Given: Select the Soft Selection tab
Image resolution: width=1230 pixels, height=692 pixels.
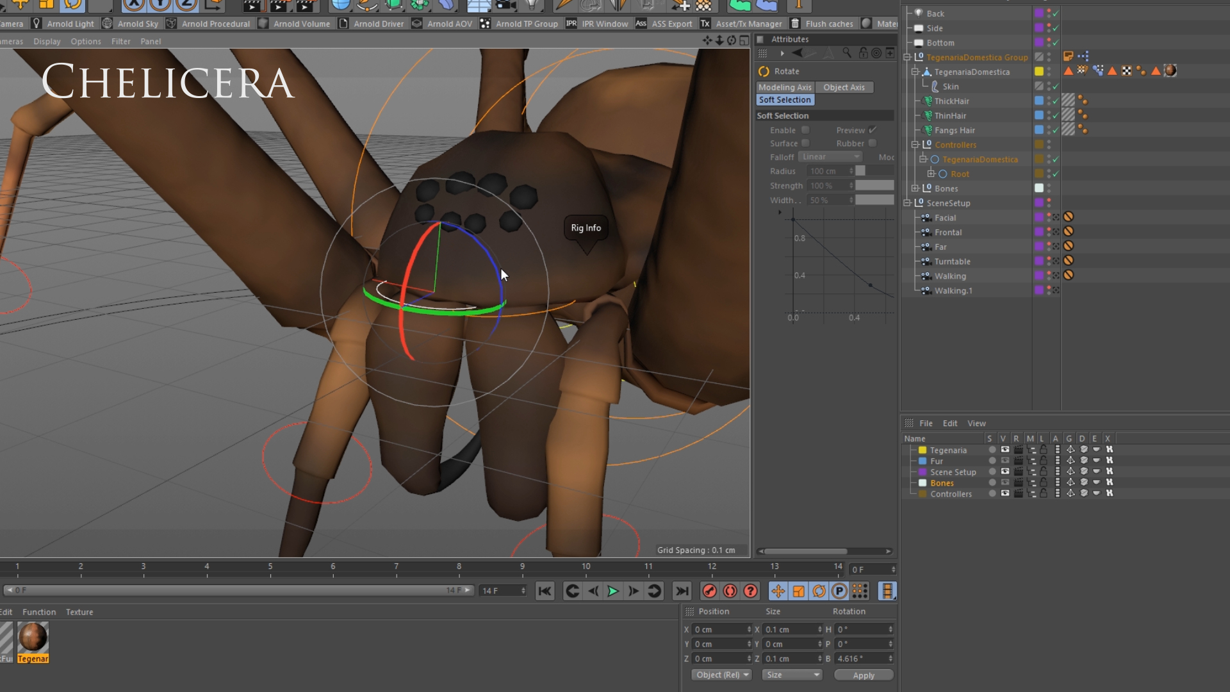Looking at the screenshot, I should [x=785, y=100].
